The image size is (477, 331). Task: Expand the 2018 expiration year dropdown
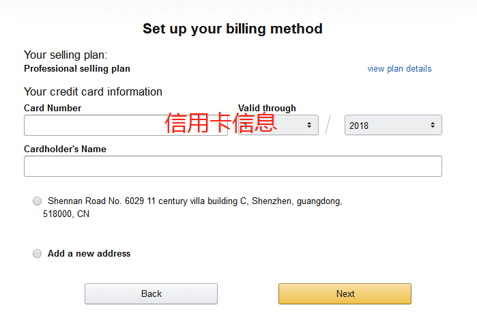pyautogui.click(x=393, y=126)
